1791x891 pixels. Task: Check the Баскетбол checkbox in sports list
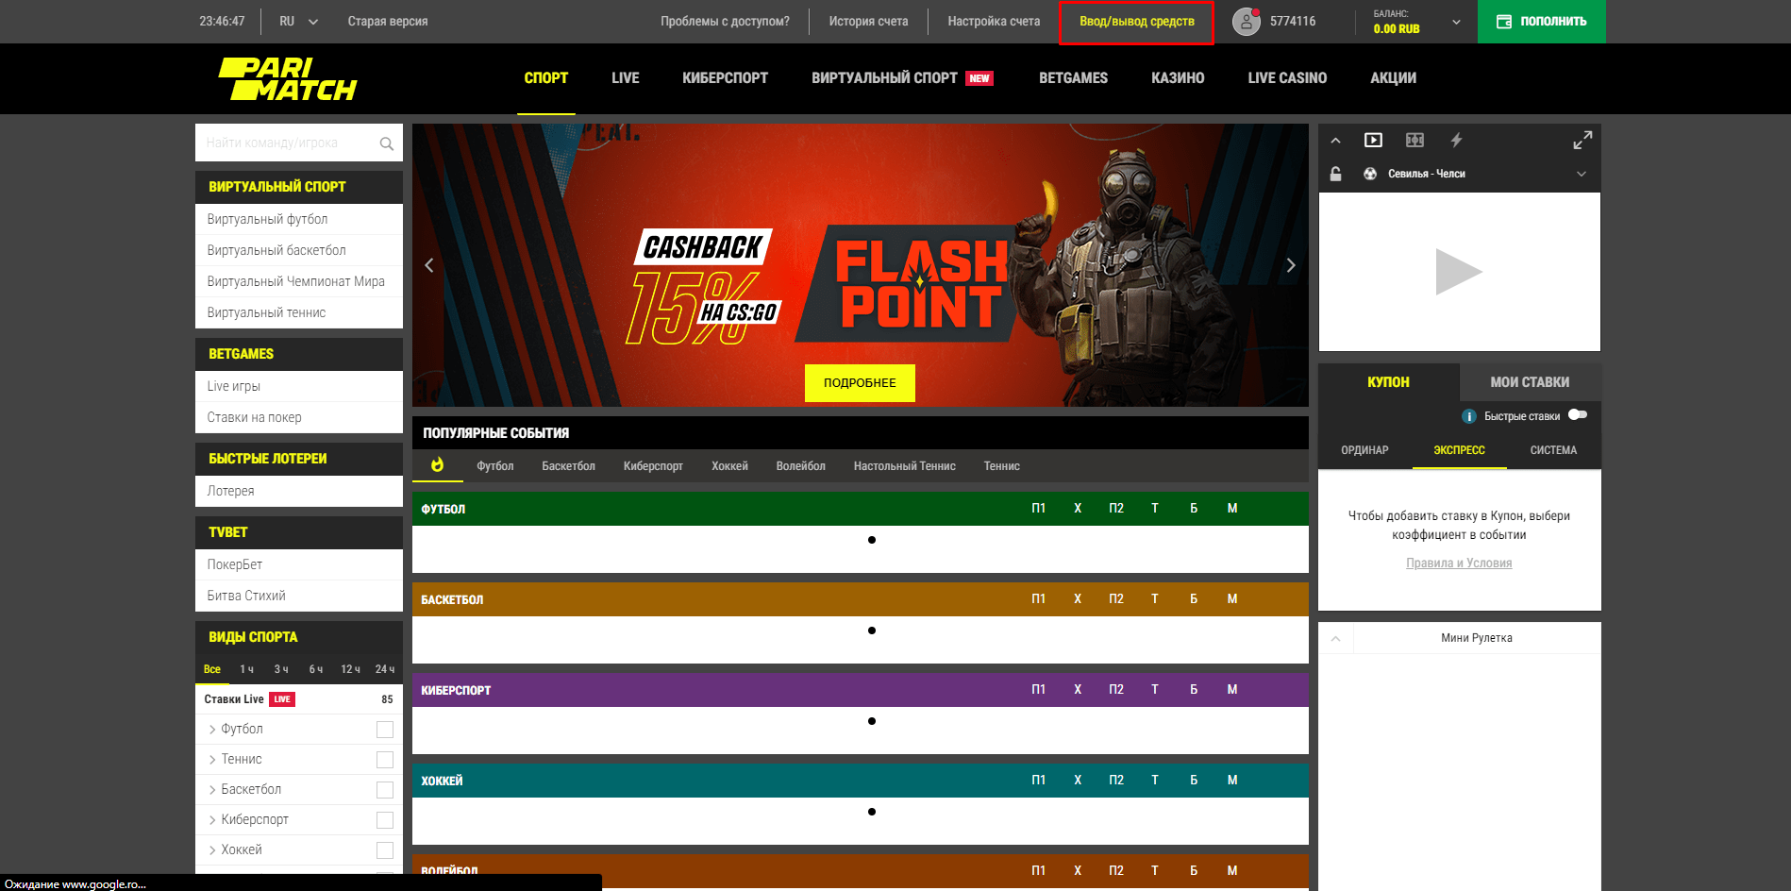click(x=385, y=790)
